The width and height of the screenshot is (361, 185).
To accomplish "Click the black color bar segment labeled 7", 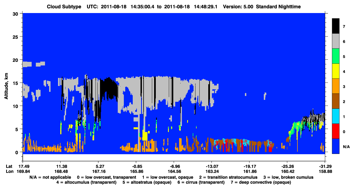I will pyautogui.click(x=336, y=26).
